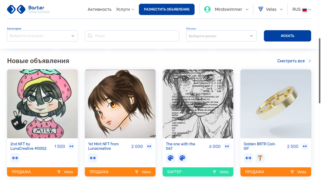Screen dimensions: 321x180
Task: Open the 2nd NFT by LunaCreative #0002 title
Action: [x=28, y=146]
